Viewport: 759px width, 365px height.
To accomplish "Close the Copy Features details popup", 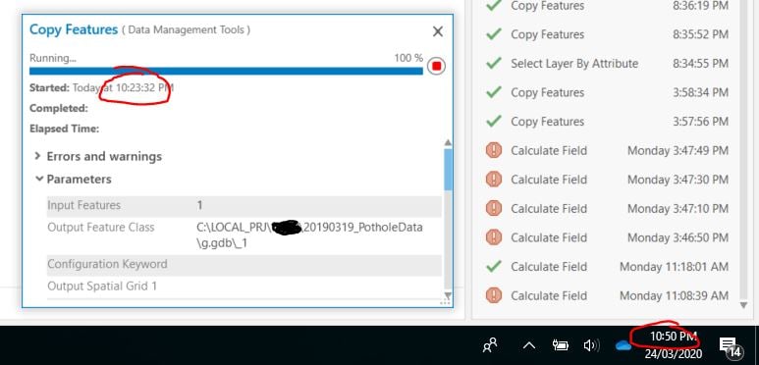I will coord(438,32).
